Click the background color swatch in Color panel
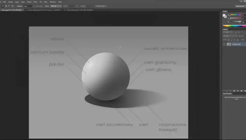 point(226,17)
